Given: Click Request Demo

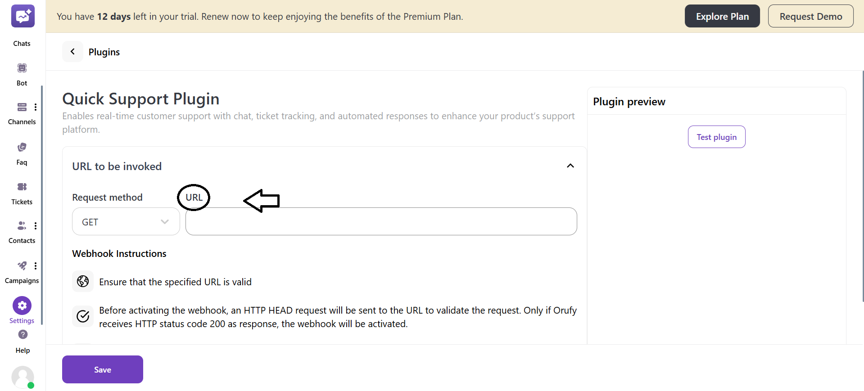Looking at the screenshot, I should pyautogui.click(x=810, y=16).
